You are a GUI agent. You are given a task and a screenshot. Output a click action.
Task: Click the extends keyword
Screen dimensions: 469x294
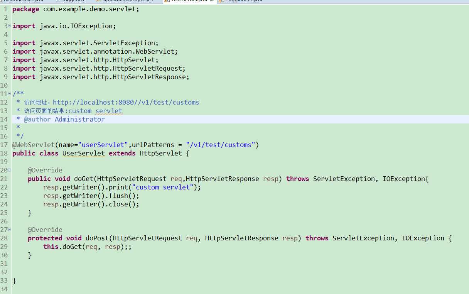pos(122,153)
